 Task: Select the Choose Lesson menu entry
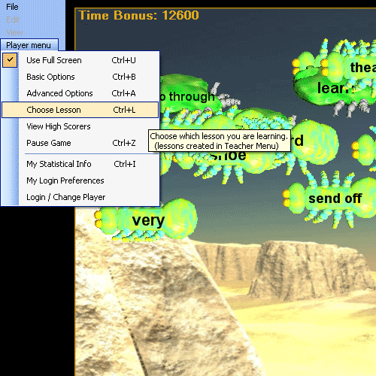click(x=80, y=110)
